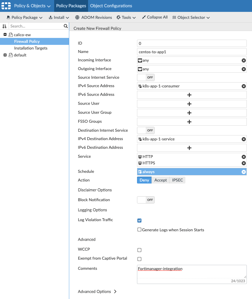Click the ADOM Revisions globe icon
The image size is (252, 299).
(77, 17)
